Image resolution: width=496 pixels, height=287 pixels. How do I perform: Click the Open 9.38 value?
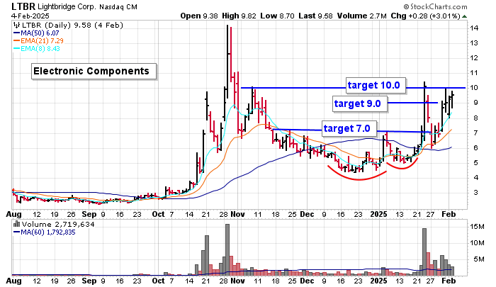tap(199, 16)
